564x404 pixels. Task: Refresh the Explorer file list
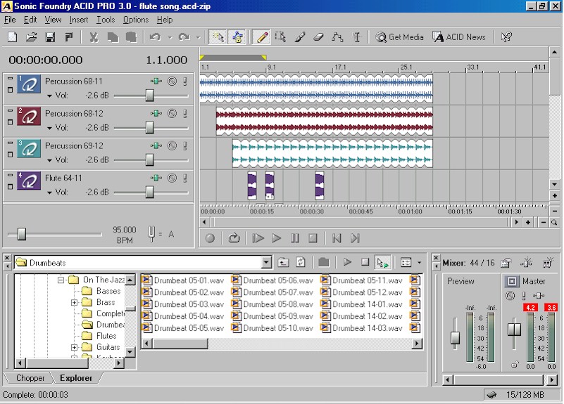coord(301,263)
